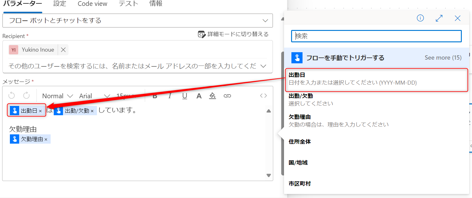Undo the last message edit

[x=11, y=96]
